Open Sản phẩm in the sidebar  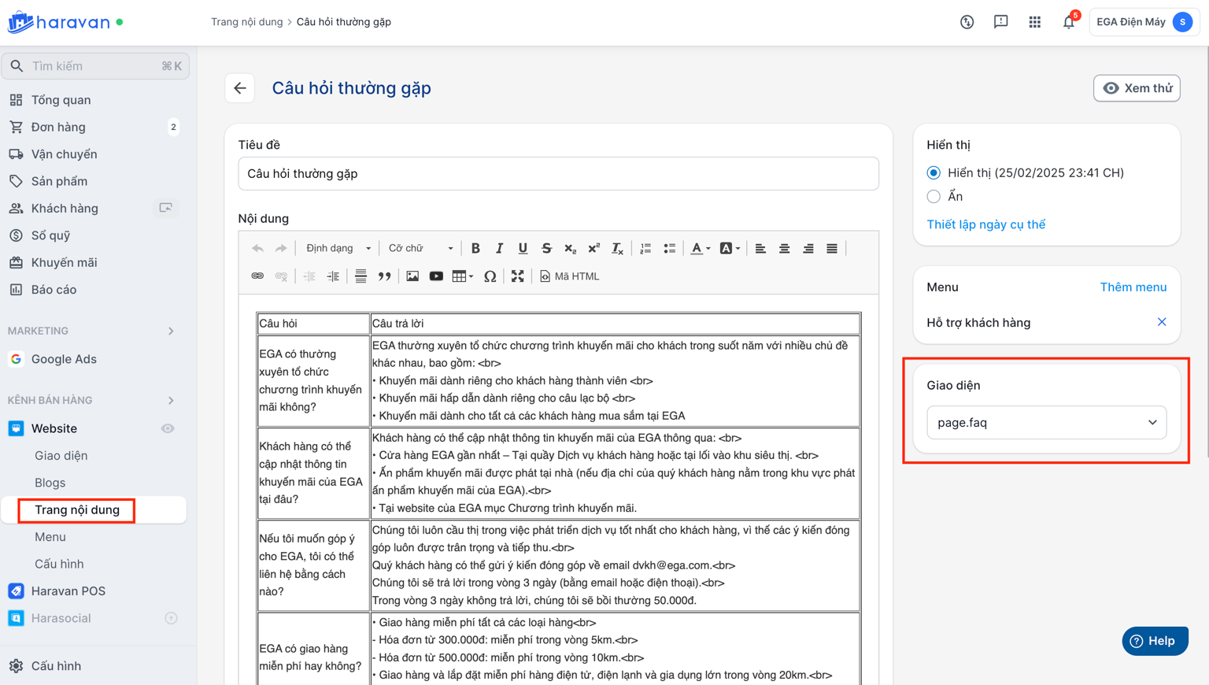coord(59,181)
